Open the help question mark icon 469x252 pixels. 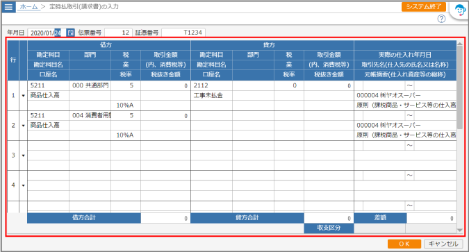pyautogui.click(x=441, y=19)
